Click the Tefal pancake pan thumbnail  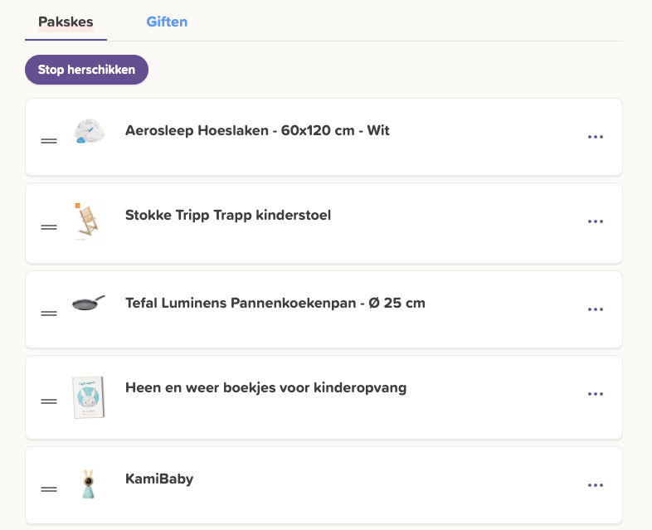pyautogui.click(x=89, y=303)
